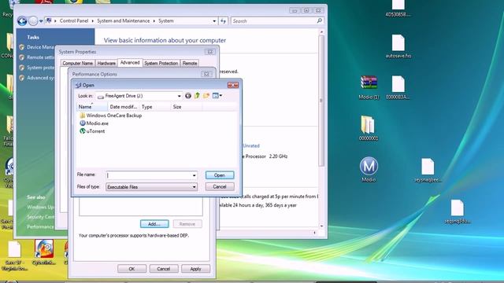Sort files by the Type column header
The image size is (504, 283).
click(x=155, y=107)
